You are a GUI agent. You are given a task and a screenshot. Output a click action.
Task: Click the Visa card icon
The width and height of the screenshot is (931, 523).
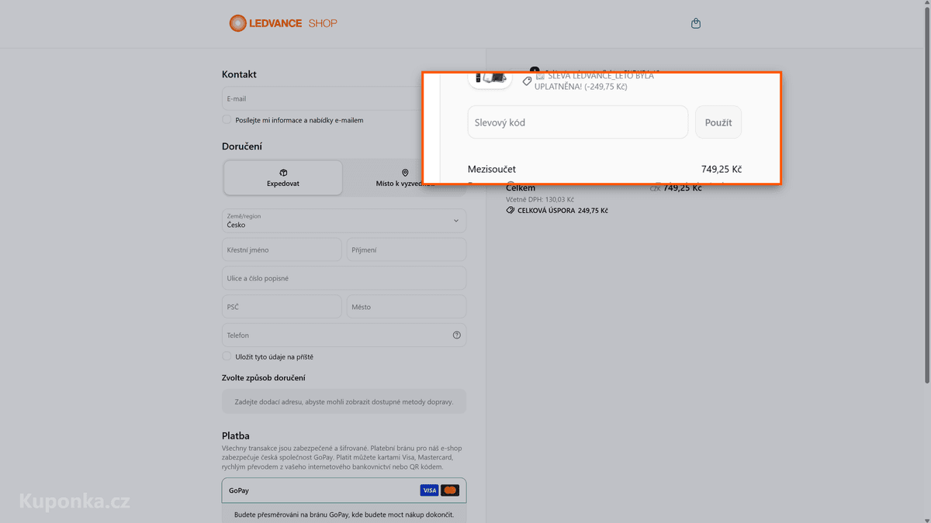(429, 490)
